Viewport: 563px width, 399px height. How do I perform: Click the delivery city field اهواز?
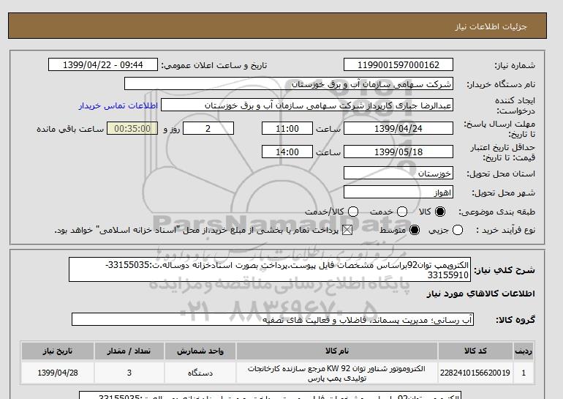point(398,192)
